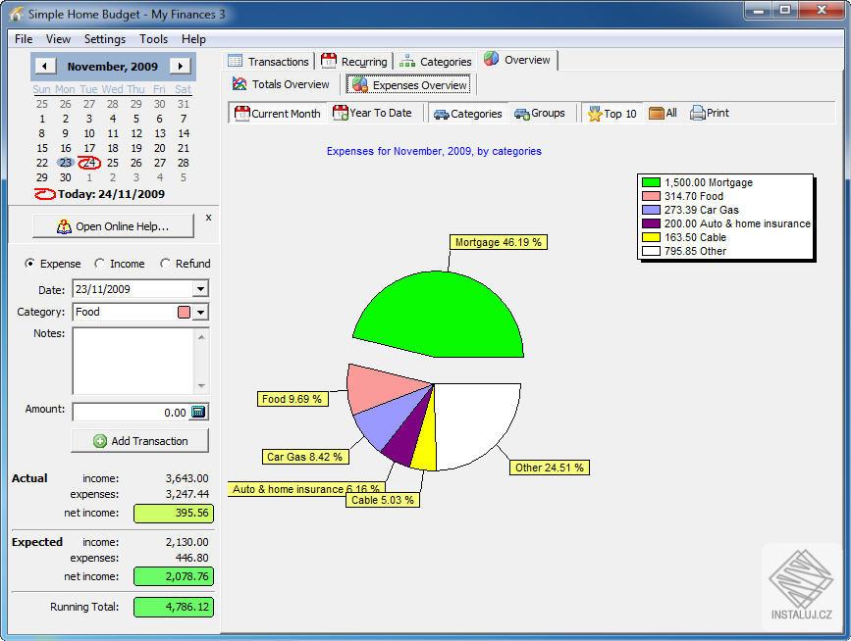Image resolution: width=851 pixels, height=641 pixels.
Task: Select the Expense radio button
Action: (29, 264)
